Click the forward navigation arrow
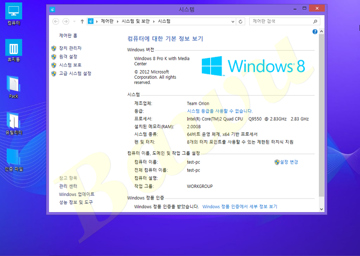360x256 pixels. point(66,21)
